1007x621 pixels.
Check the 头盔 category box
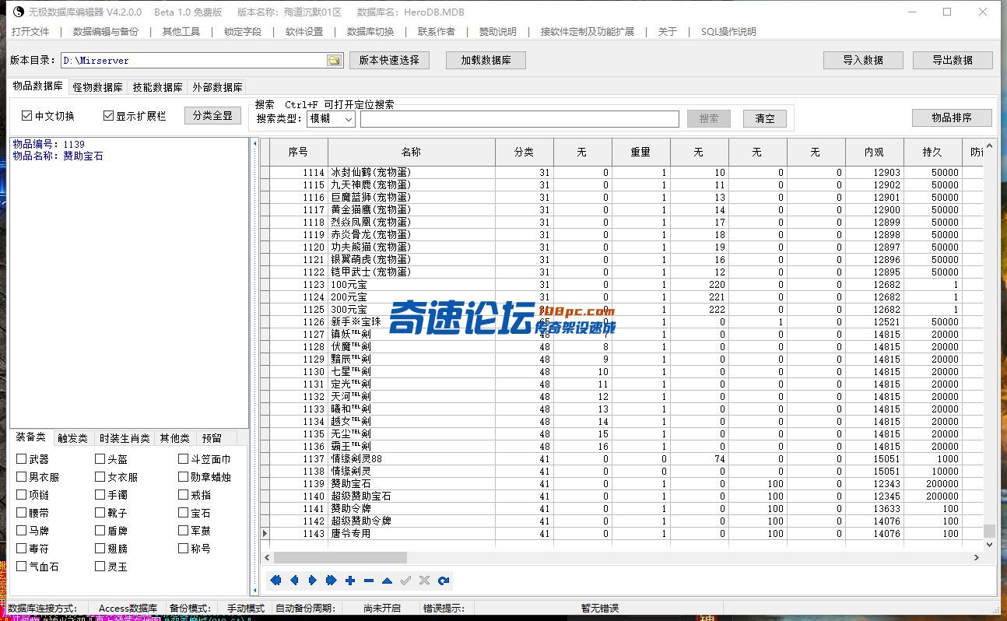tap(100, 459)
